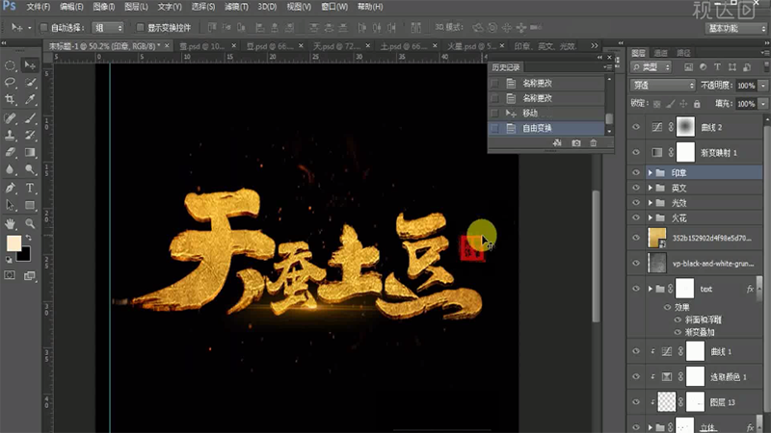Hide the 光效 group
Screen dimensions: 771x433
[x=636, y=203]
